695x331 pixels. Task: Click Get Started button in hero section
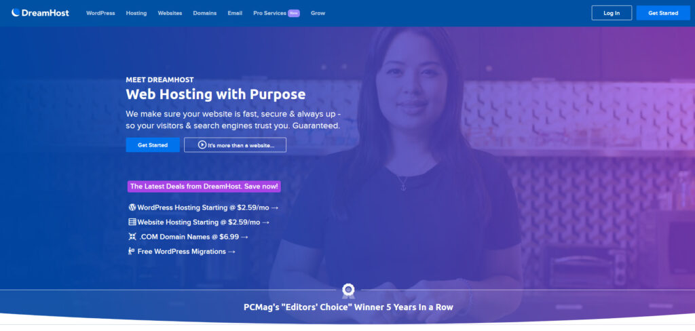click(x=153, y=145)
